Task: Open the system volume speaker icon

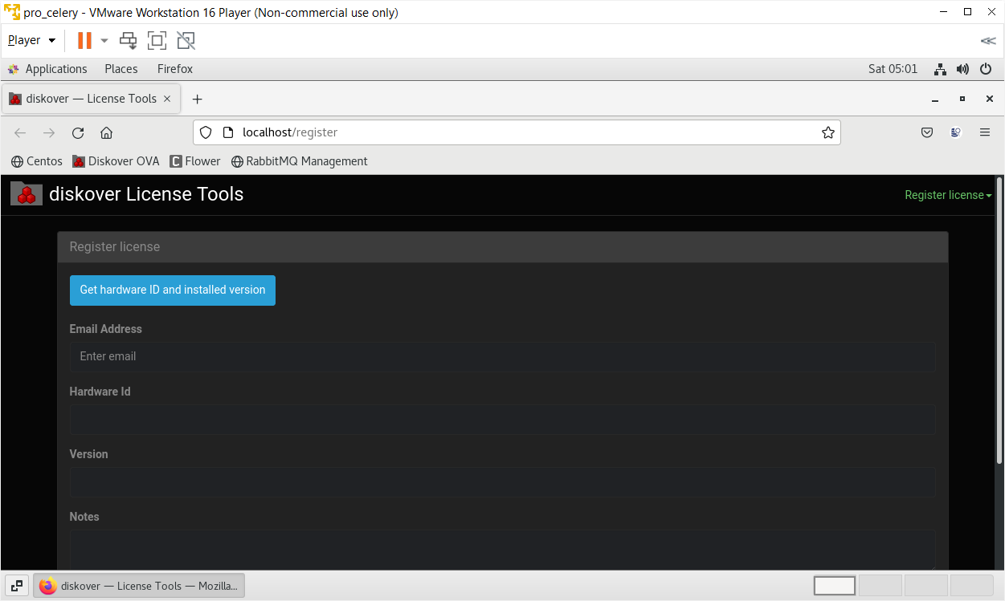Action: click(x=962, y=69)
